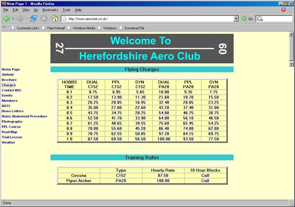Screen dimensions: 295x207
Task: Click the Stop loading icon
Action: pos(44,18)
